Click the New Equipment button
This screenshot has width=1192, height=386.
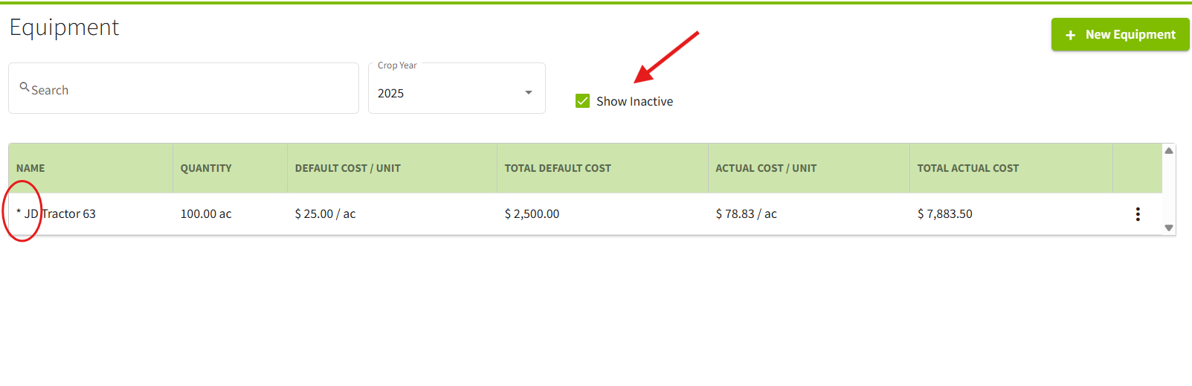[x=1120, y=34]
